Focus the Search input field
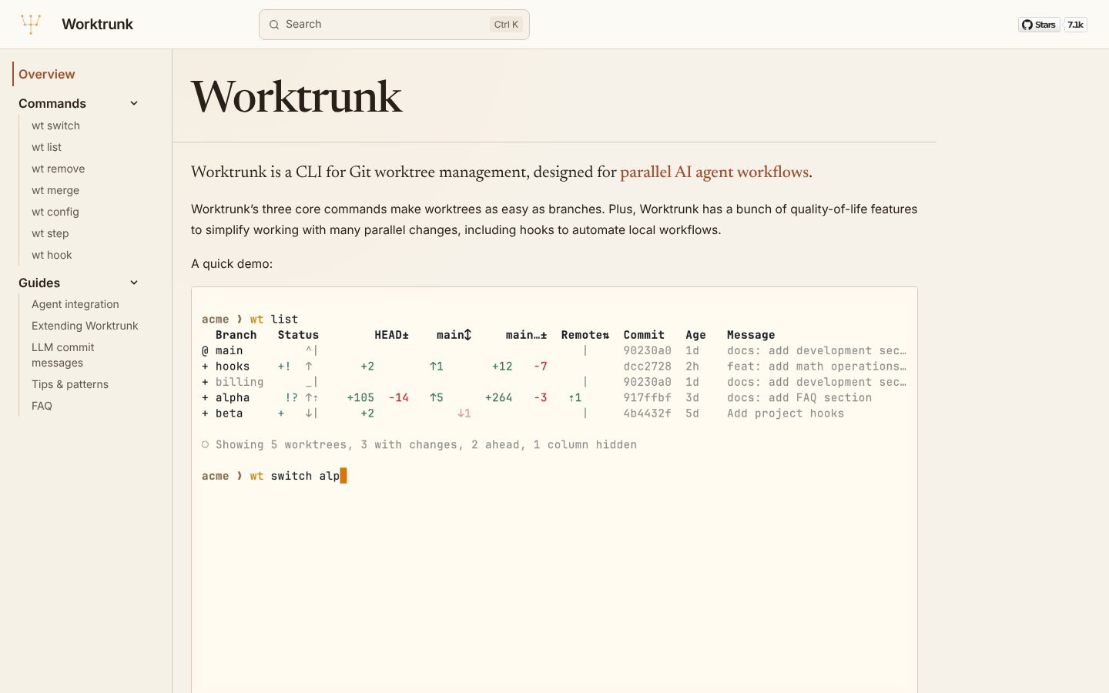 (394, 25)
